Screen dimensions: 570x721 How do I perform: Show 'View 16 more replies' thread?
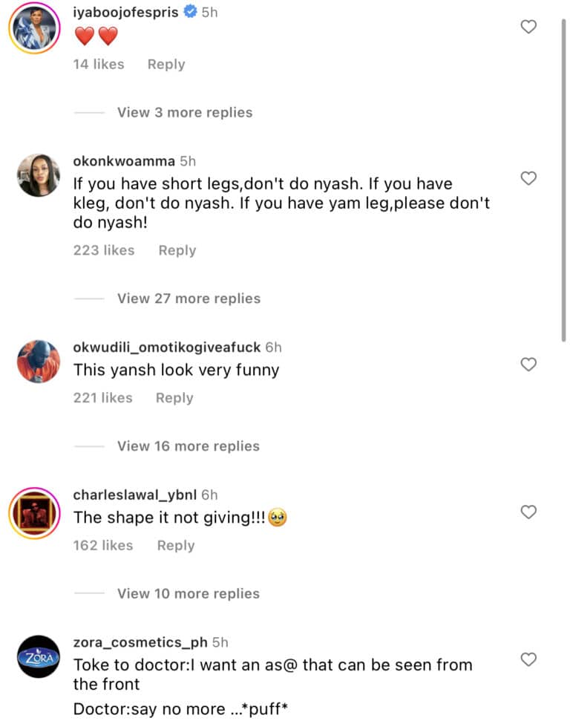189,446
